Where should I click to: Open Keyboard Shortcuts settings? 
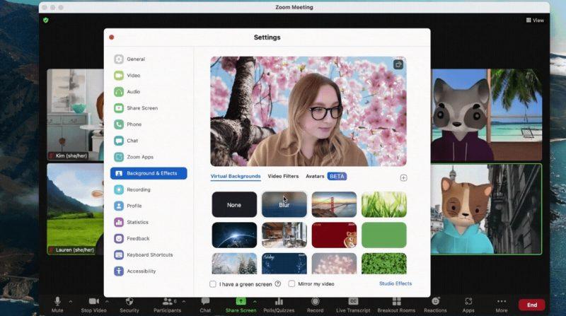(x=144, y=254)
